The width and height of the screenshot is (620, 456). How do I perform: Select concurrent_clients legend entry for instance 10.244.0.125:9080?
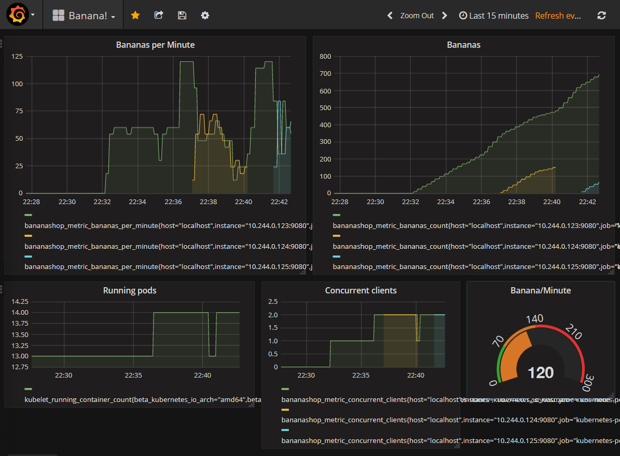[x=450, y=440]
